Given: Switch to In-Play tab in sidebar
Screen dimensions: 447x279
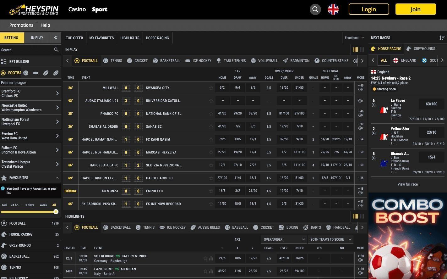Looking at the screenshot, I should tap(37, 38).
